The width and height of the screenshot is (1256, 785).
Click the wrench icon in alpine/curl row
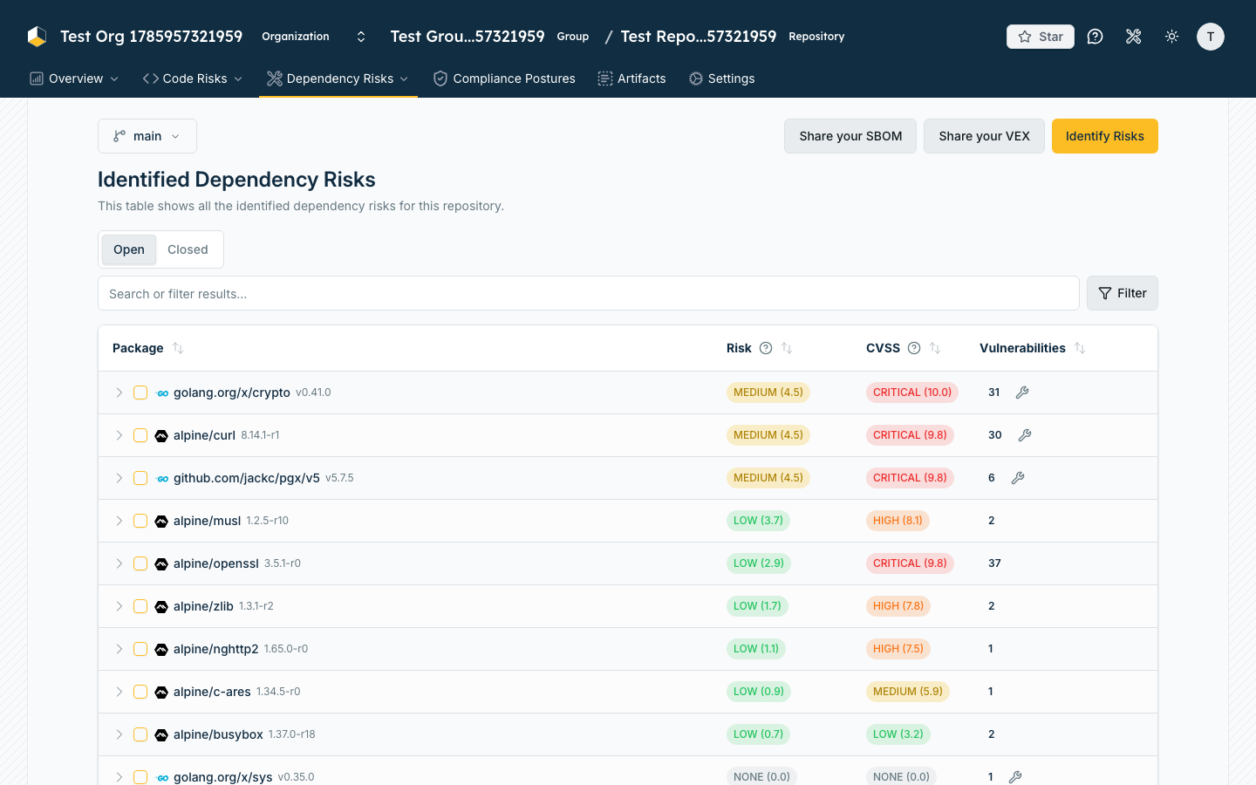coord(1025,435)
